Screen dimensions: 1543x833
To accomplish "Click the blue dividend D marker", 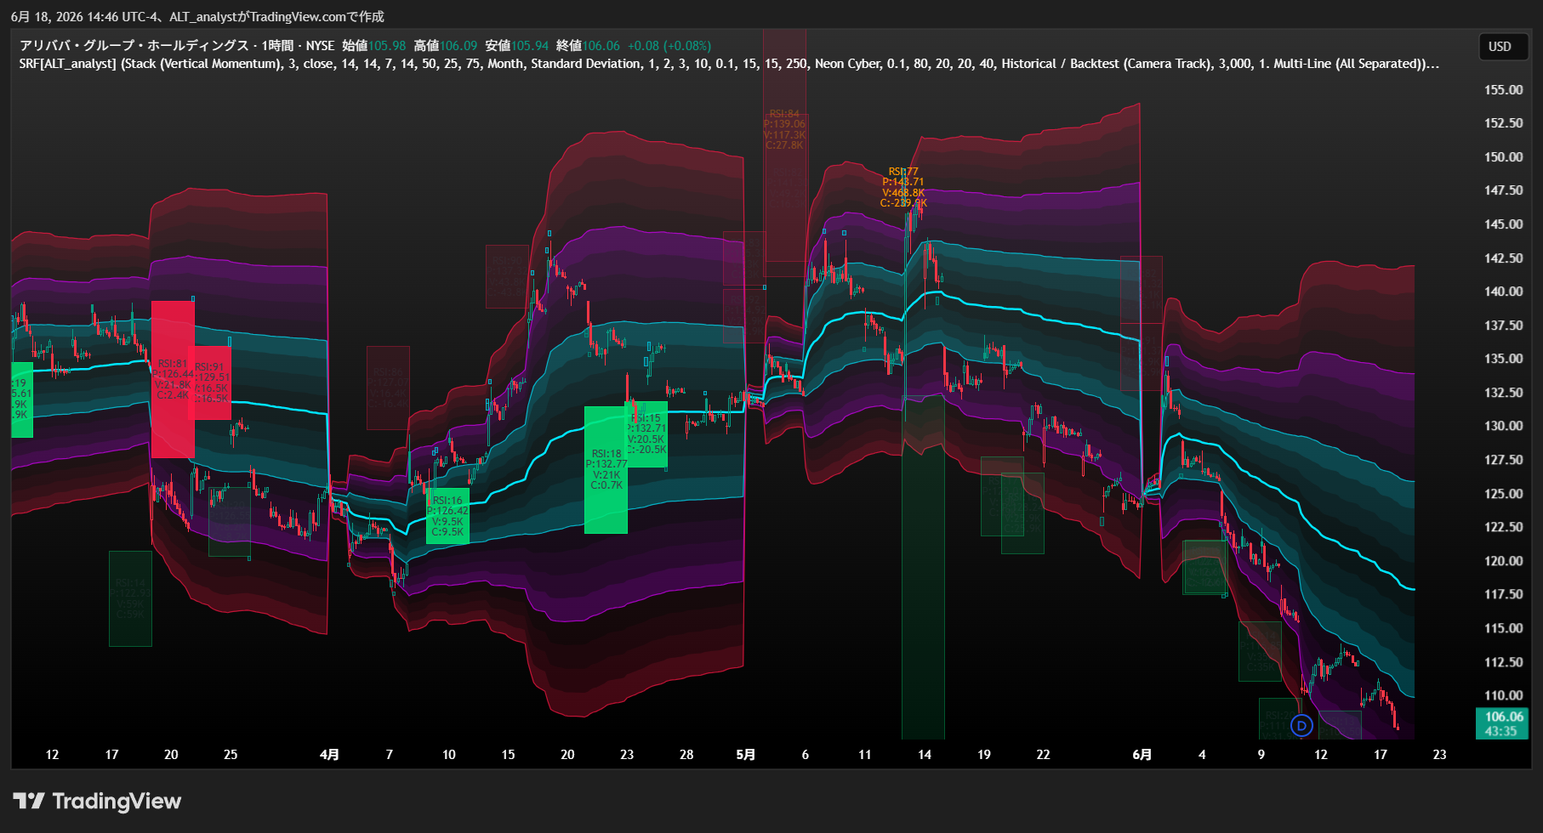I will tap(1301, 725).
